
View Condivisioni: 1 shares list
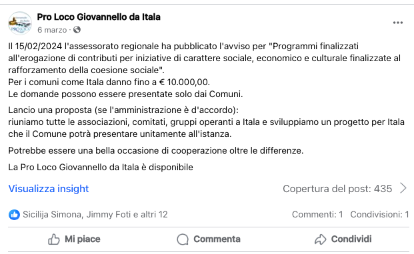pos(380,215)
